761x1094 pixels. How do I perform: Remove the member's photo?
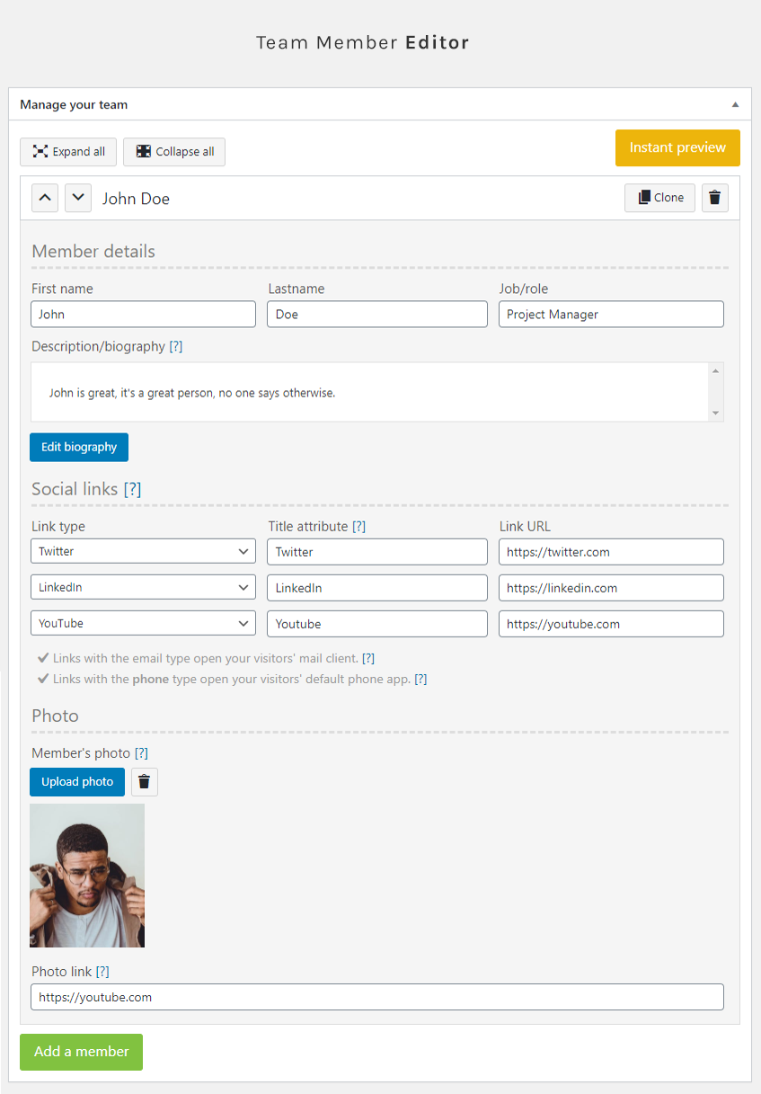tap(145, 782)
